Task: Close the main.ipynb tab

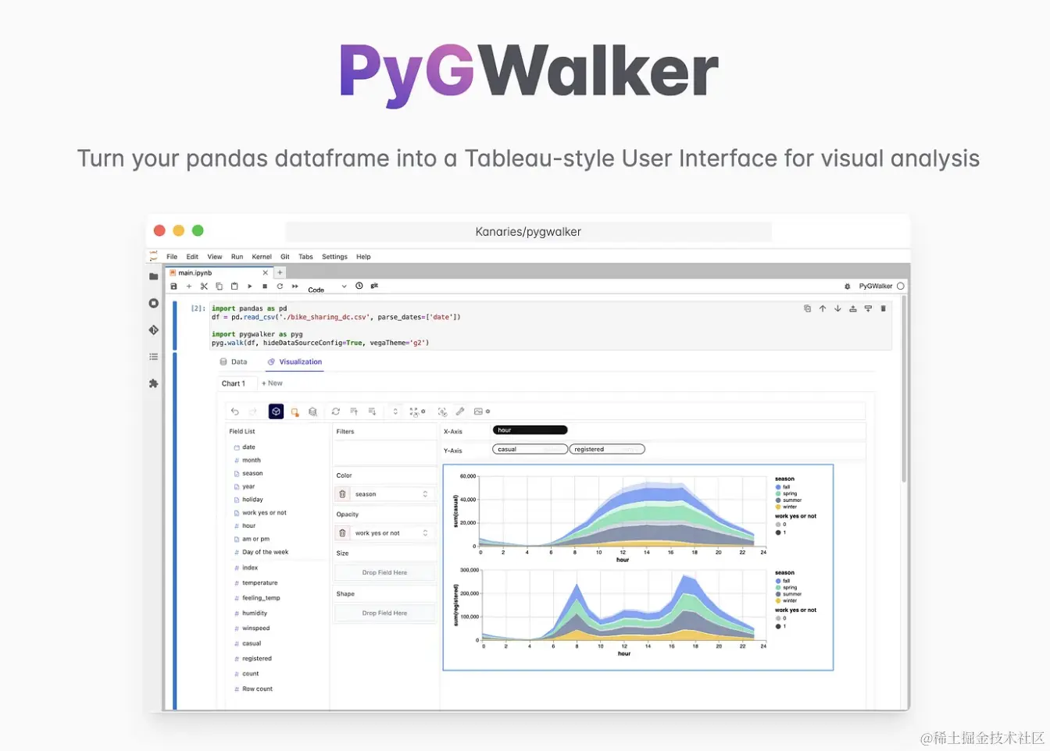Action: pos(266,272)
